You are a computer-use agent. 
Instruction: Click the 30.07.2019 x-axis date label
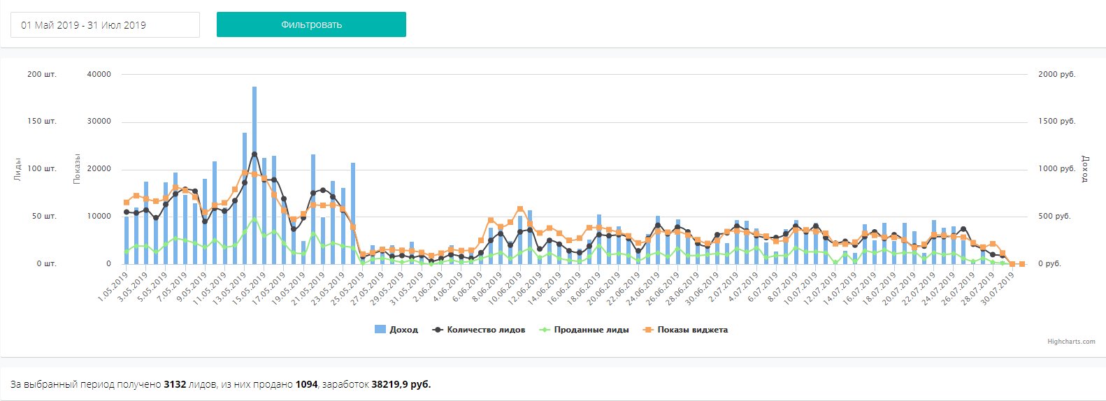coord(999,288)
